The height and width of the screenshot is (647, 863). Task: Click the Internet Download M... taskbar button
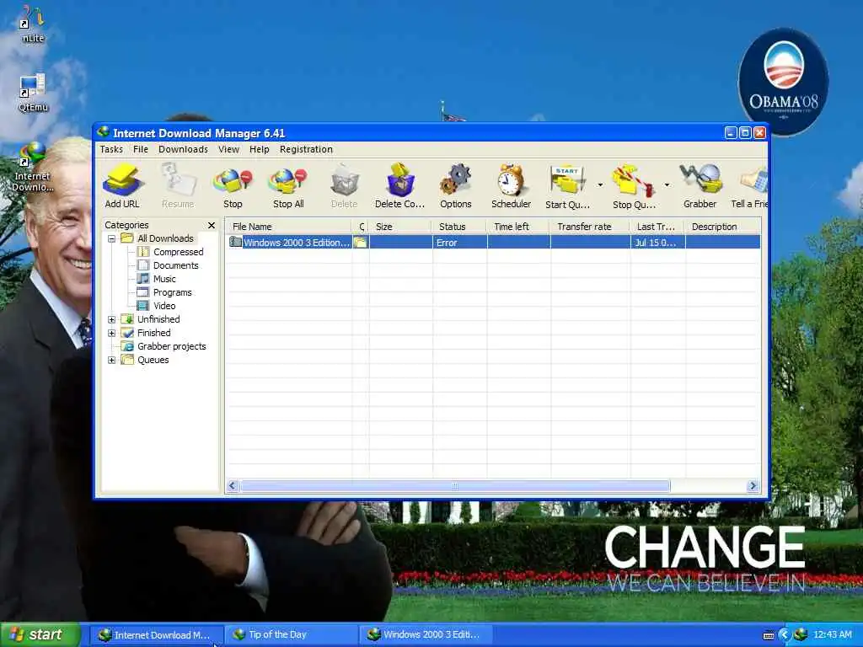(x=158, y=635)
